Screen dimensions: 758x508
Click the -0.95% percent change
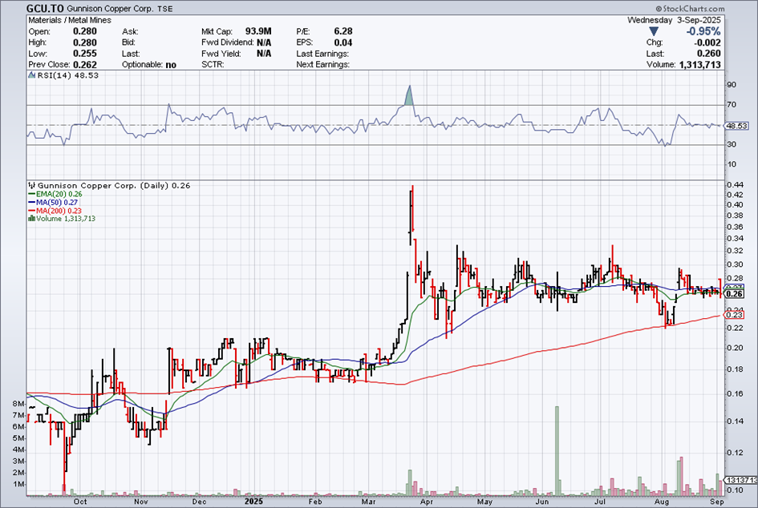point(704,31)
